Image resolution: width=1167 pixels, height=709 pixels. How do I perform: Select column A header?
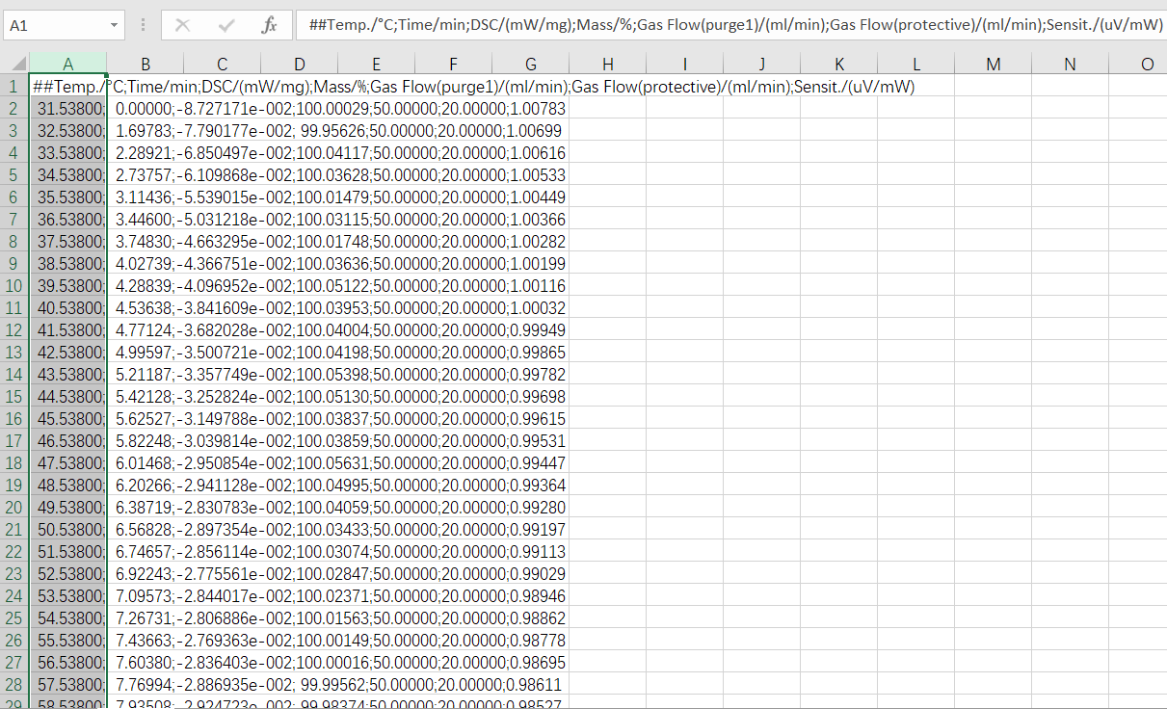coord(67,65)
